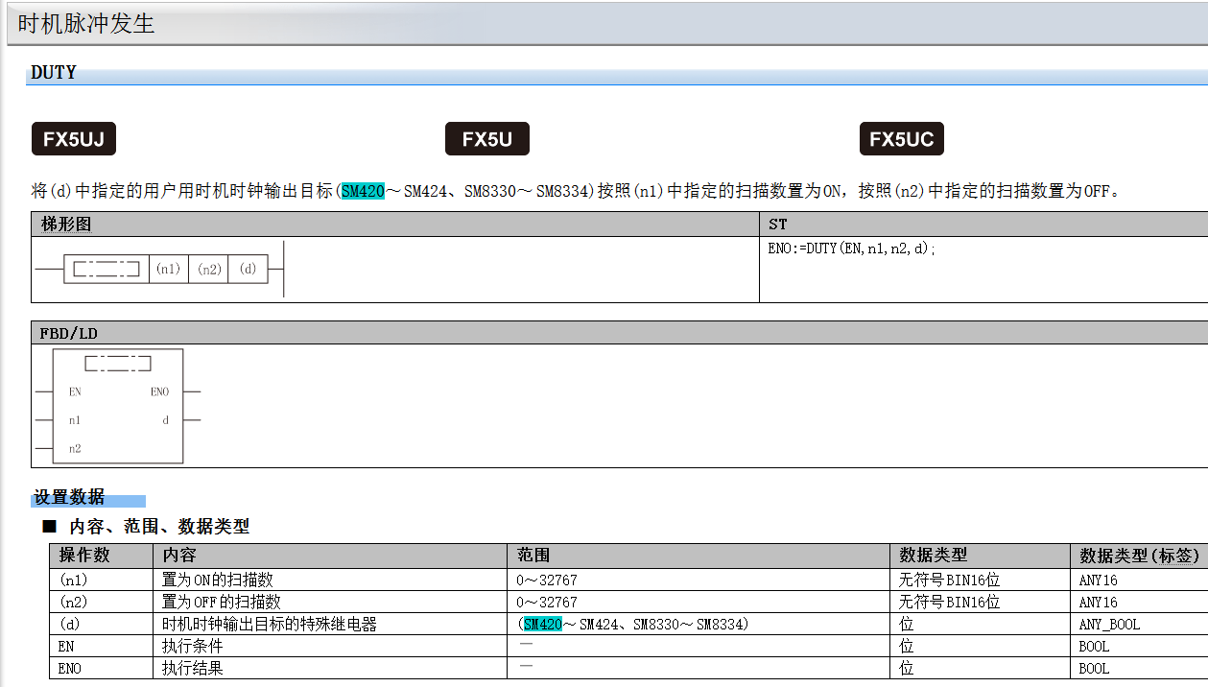Click the 时机脉冲发生 page title
The image size is (1208, 687).
coord(86,24)
